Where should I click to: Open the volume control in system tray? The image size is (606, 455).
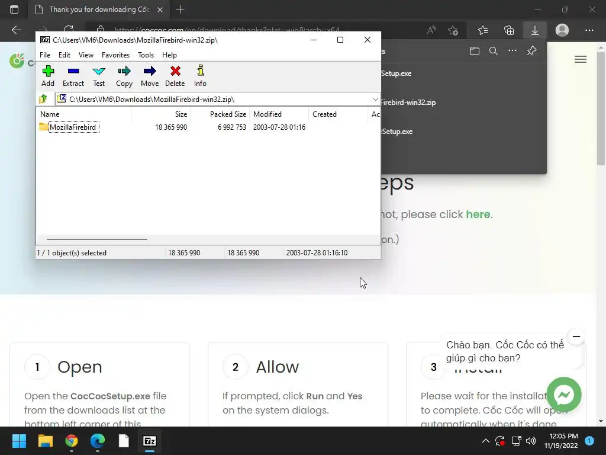531,441
